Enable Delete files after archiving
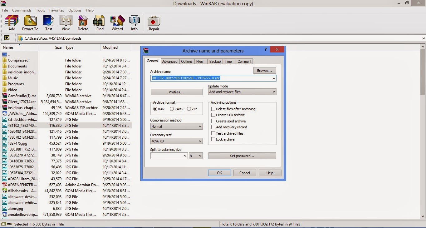This screenshot has width=426, height=228. pos(213,109)
